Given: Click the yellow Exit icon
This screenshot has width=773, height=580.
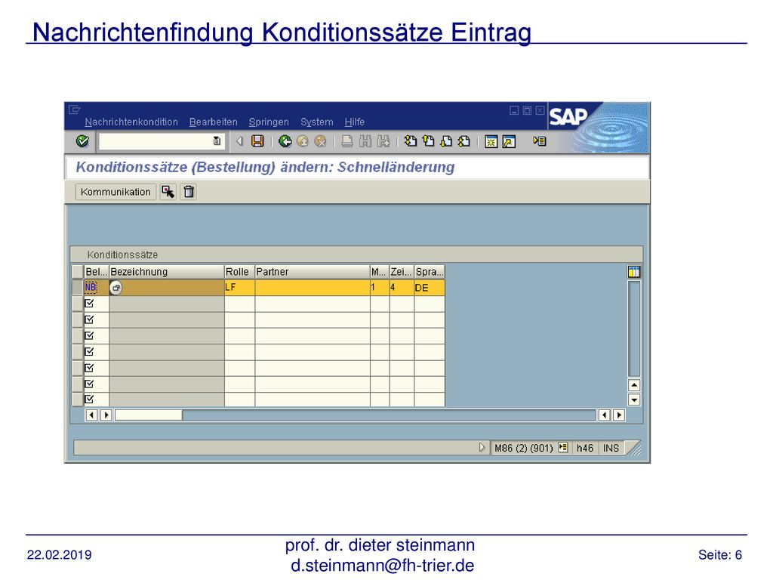Looking at the screenshot, I should (x=303, y=141).
